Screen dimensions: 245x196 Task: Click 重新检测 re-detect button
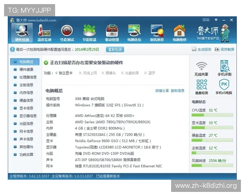point(115,49)
